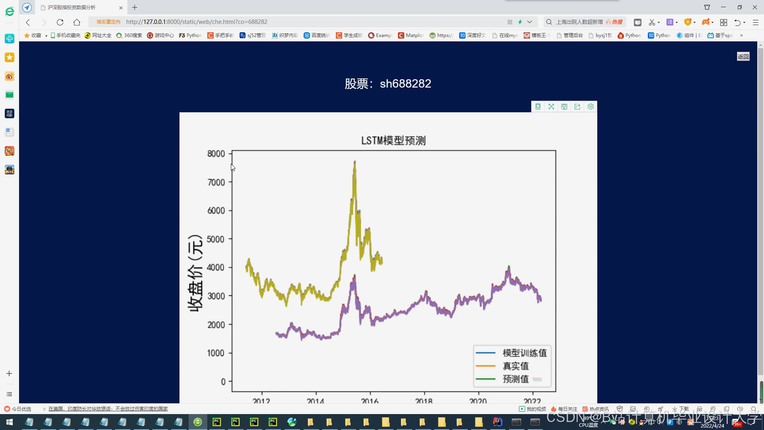
Task: Open a new tab with the plus button
Action: [x=135, y=7]
